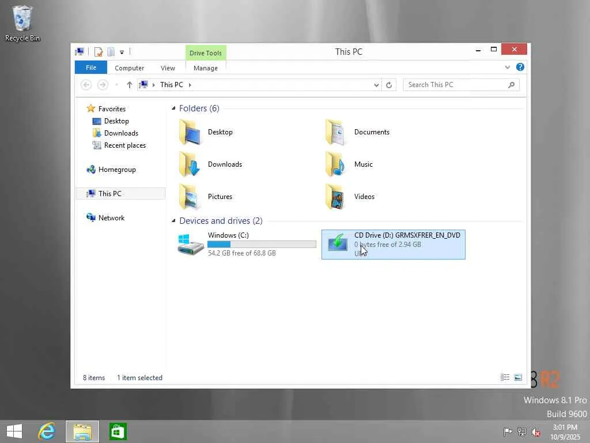The height and width of the screenshot is (443, 590).
Task: Click the network icon in system tray
Action: tap(522, 431)
